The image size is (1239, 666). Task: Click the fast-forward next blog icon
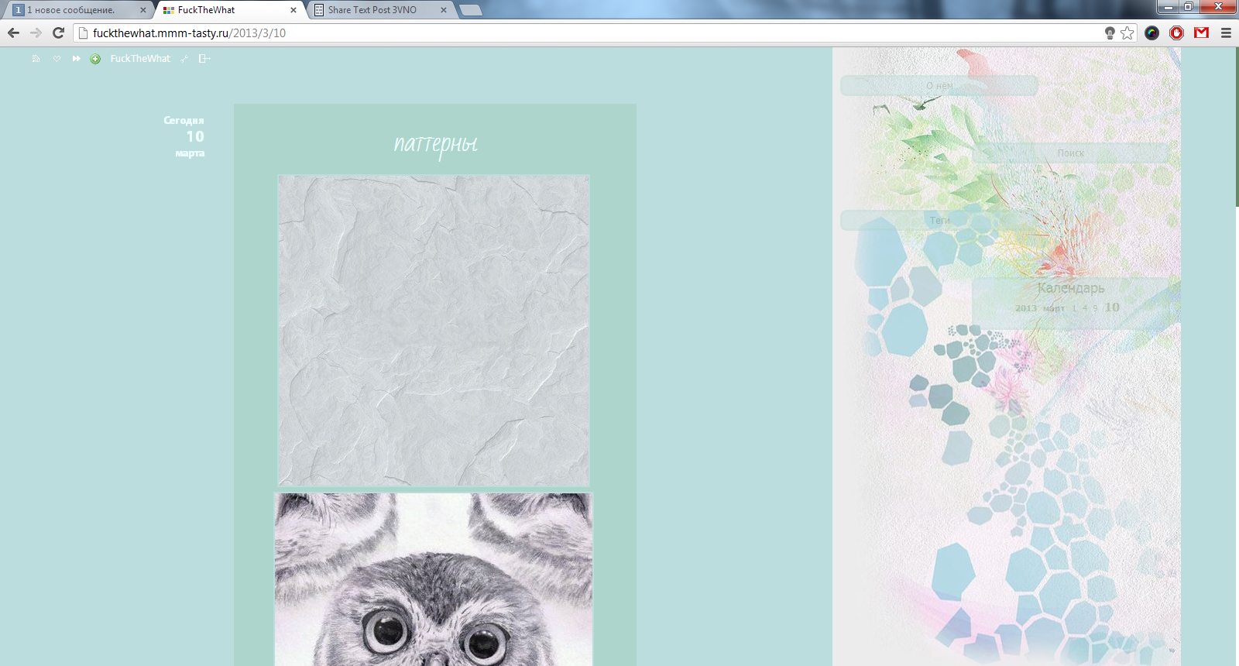[76, 59]
